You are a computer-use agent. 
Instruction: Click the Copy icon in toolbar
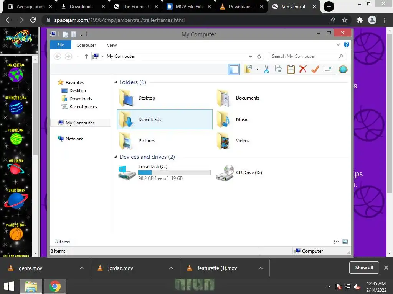279,69
